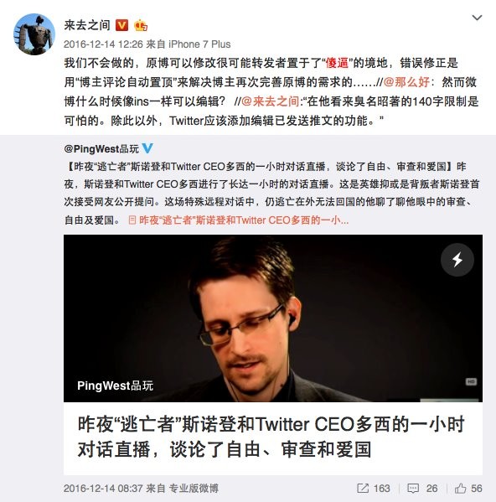This screenshot has width=496, height=502.
Task: Open the red article link 昨夜"逃亡者"斯诺登
Action: pyautogui.click(x=244, y=220)
